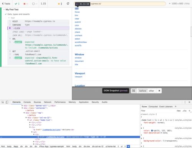Click the reload tests icon
This screenshot has width=192, height=148.
pyautogui.click(x=68, y=4)
